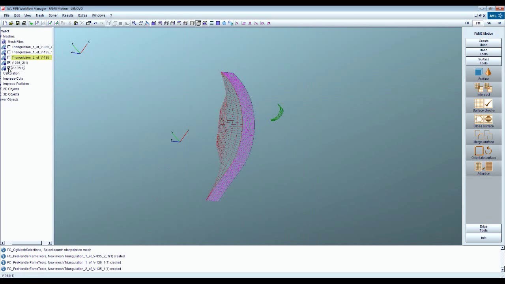Expand the Edge Tools section
Screen dimensions: 505x284
click(x=483, y=228)
